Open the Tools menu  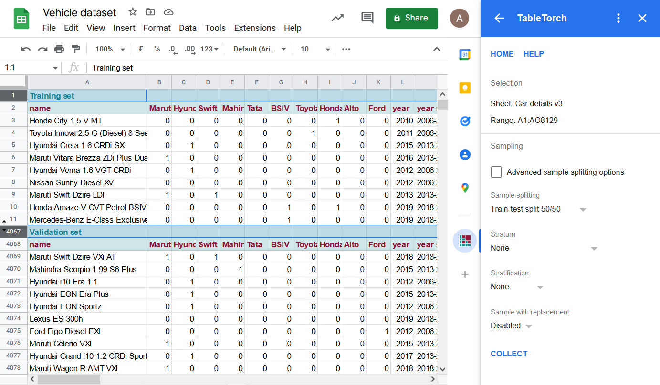click(x=215, y=28)
